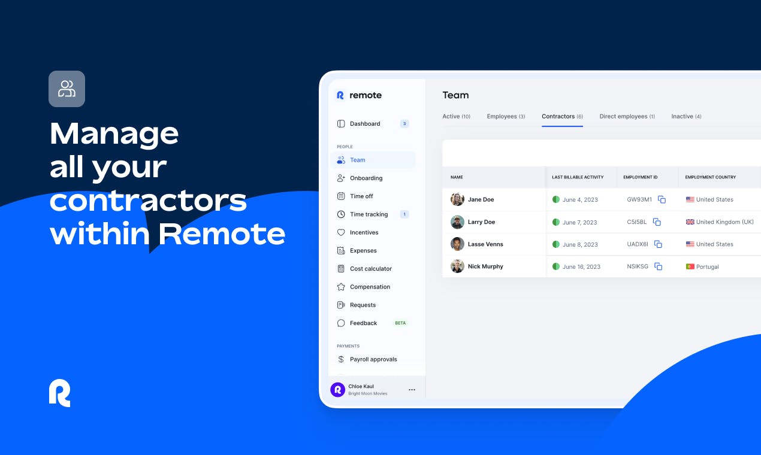Select the Contractors (6) tab
Screen dimensions: 761x455
coord(562,116)
